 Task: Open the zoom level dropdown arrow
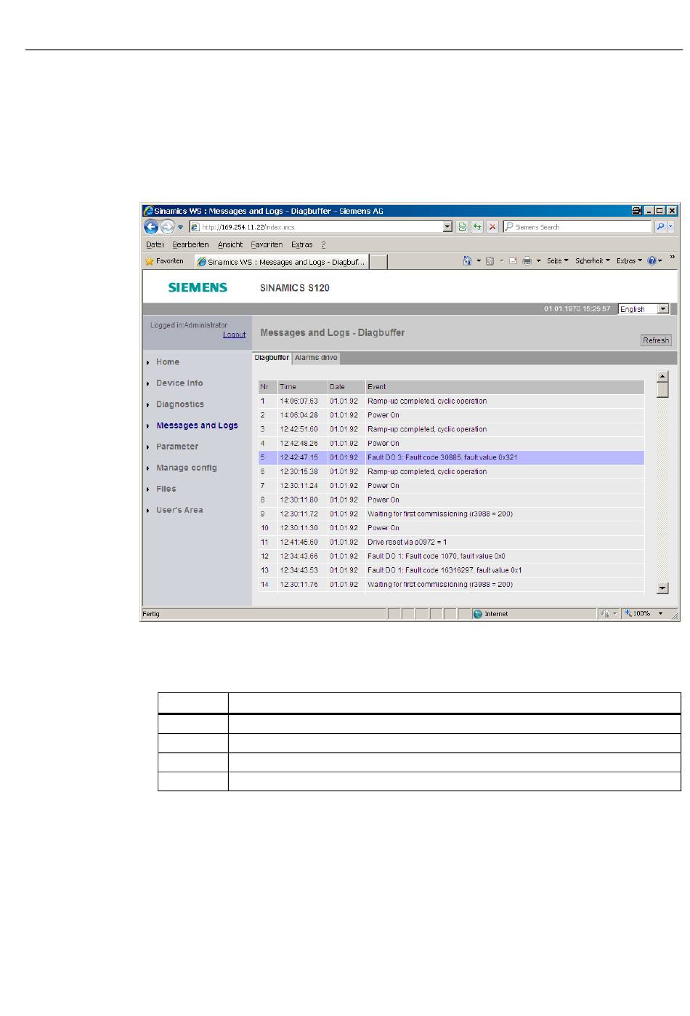(661, 614)
